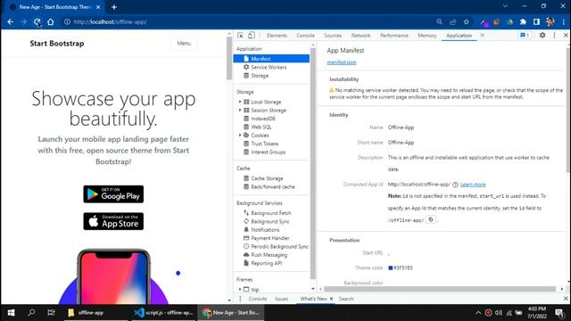Open Windows Task View
This screenshot has height=321, width=571.
(x=51, y=313)
